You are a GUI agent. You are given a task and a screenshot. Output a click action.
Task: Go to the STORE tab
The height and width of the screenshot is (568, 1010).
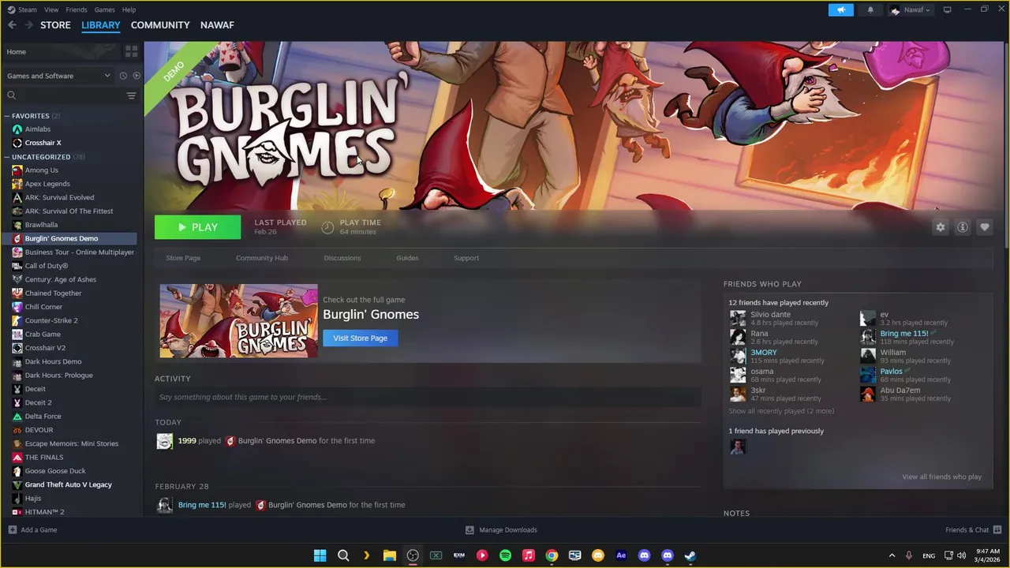pos(55,25)
